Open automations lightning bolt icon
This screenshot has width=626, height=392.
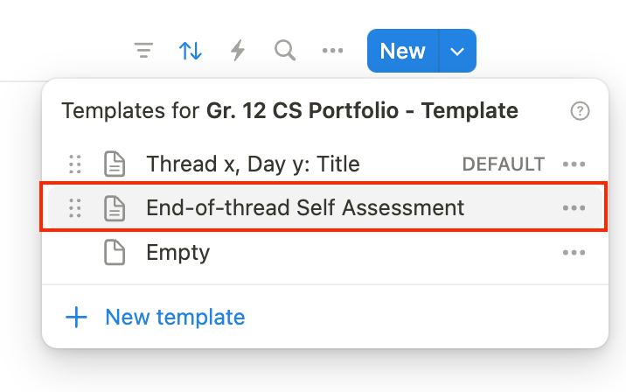pyautogui.click(x=237, y=51)
